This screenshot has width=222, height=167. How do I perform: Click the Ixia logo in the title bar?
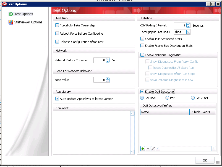click(x=4, y=4)
